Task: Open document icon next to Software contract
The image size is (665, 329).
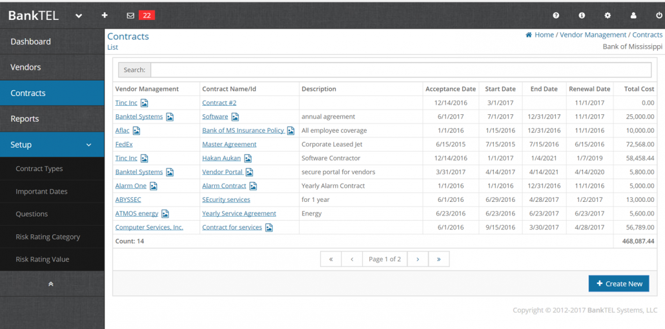Action: pyautogui.click(x=235, y=117)
